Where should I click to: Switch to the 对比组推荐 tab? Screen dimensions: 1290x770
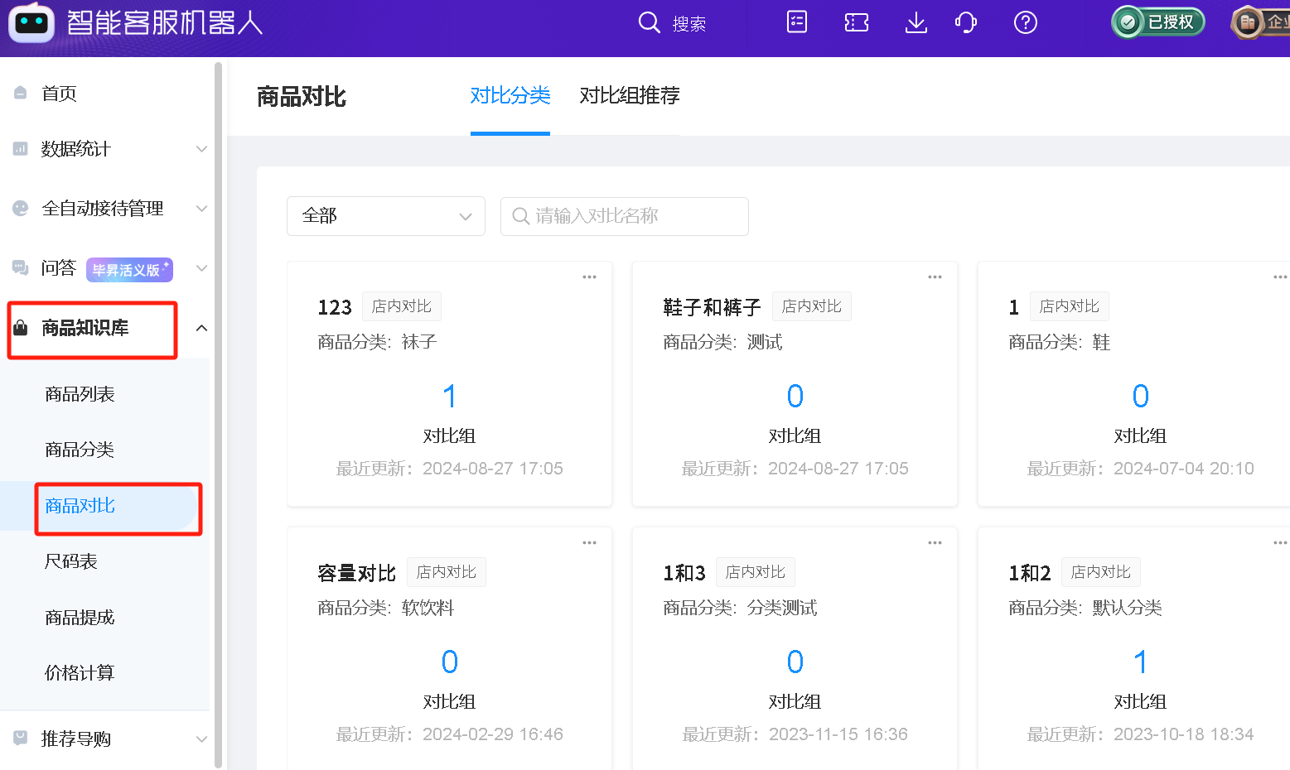click(x=630, y=96)
